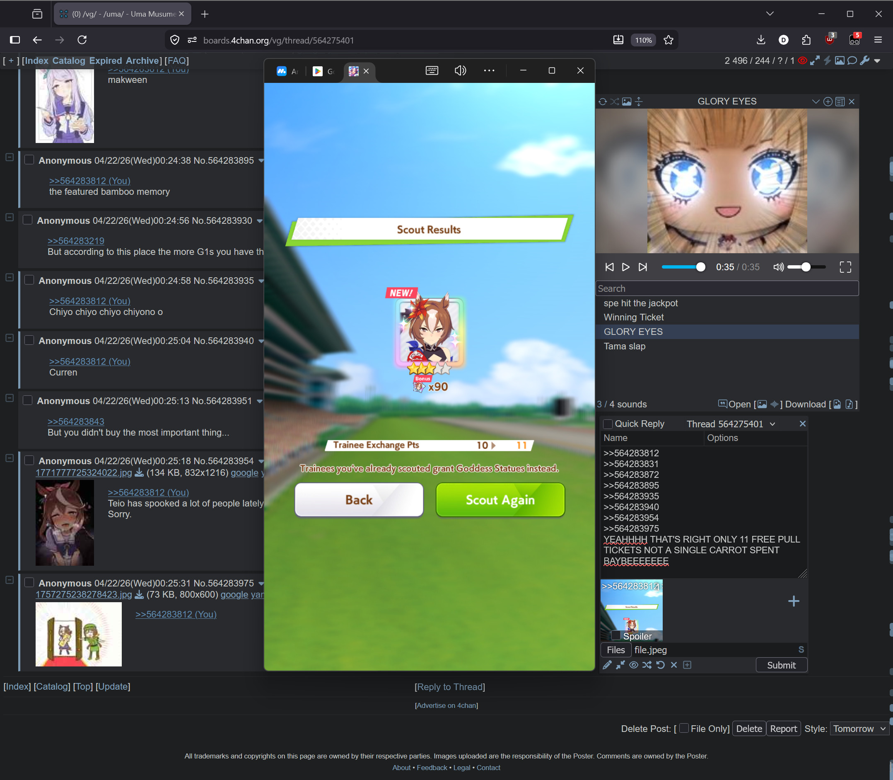Skip to the next sound track
Viewport: 893px width, 780px height.
point(642,267)
